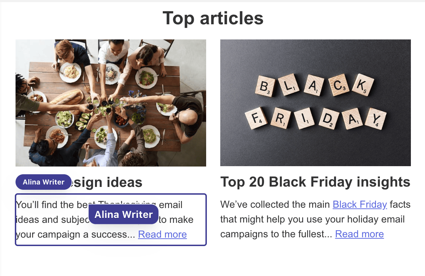Click the "K" scrabble tile in the image
This screenshot has width=425, height=276.
pos(363,85)
